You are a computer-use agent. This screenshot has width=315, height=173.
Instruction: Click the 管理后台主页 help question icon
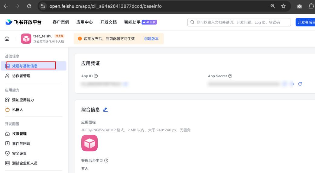point(106,161)
